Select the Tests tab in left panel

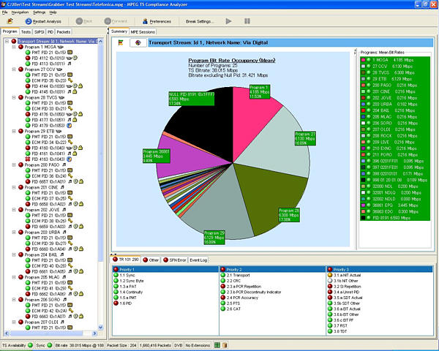(x=26, y=32)
